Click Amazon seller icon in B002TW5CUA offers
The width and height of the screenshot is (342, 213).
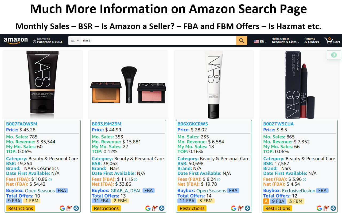tap(266, 201)
